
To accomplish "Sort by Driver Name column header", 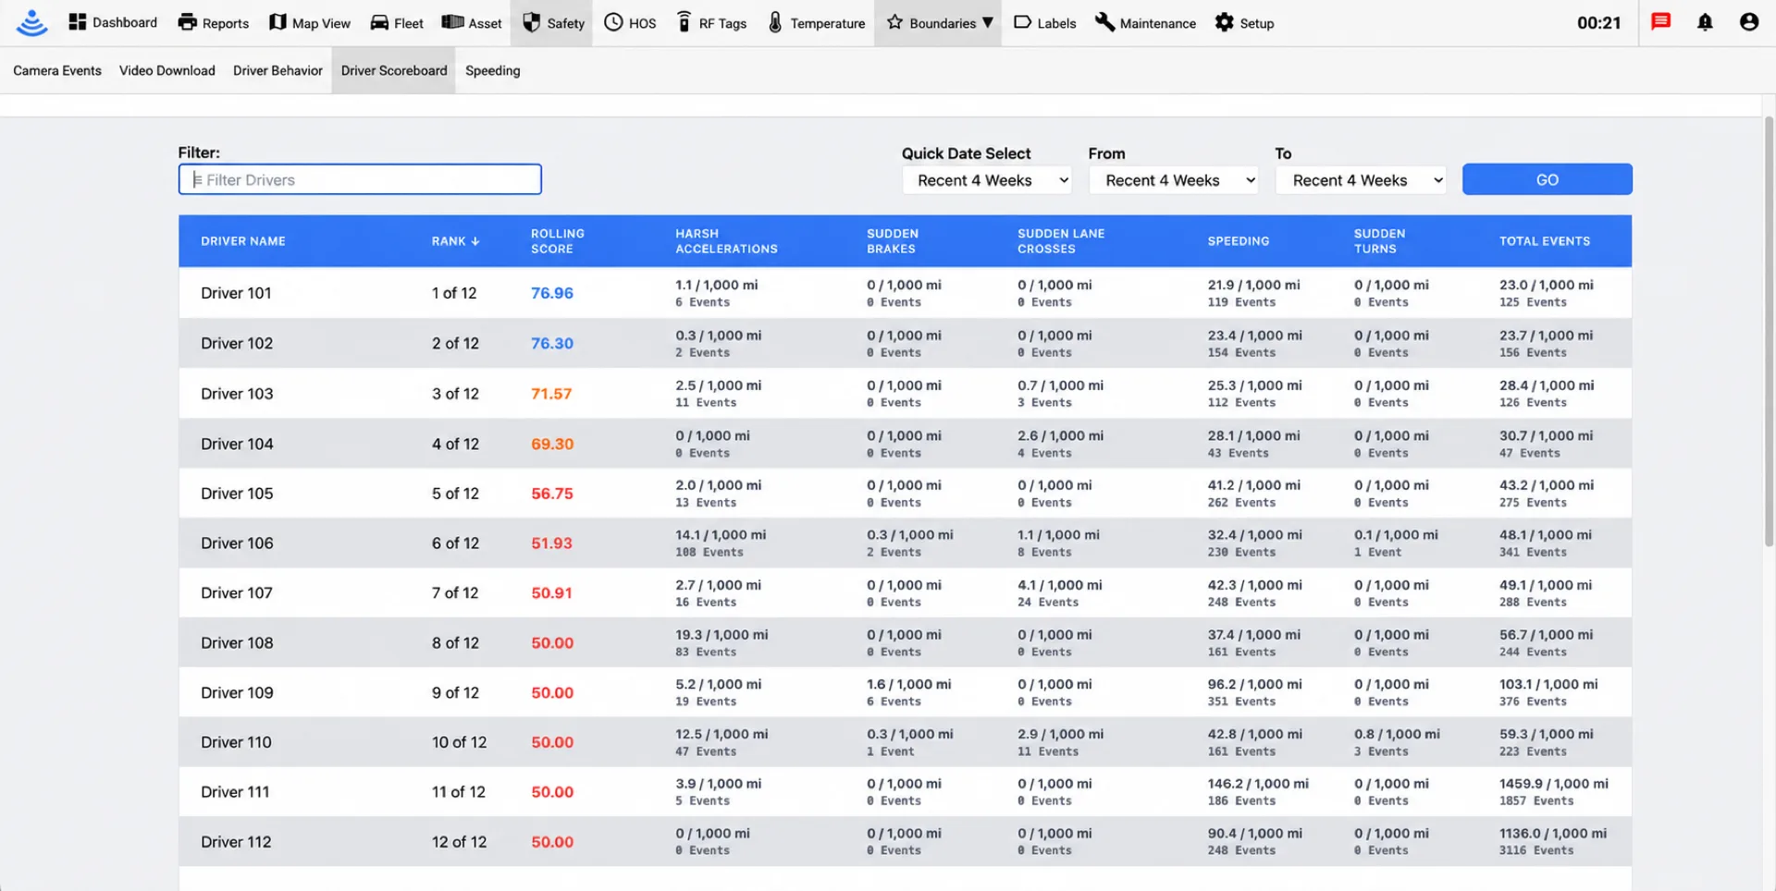I will [243, 241].
